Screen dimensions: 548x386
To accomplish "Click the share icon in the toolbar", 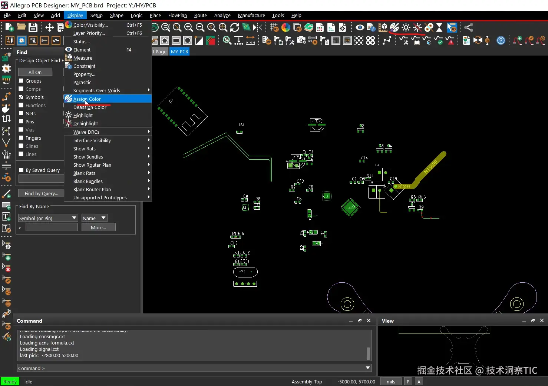I will 469,27.
